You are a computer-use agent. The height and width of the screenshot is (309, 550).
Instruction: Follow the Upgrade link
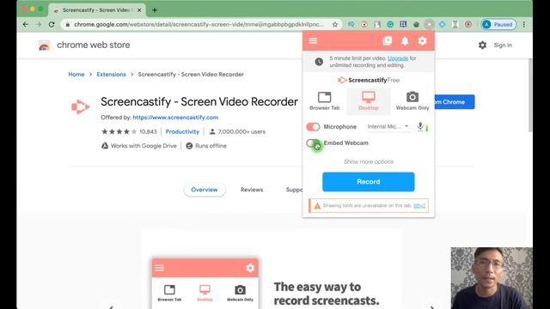tap(398, 58)
